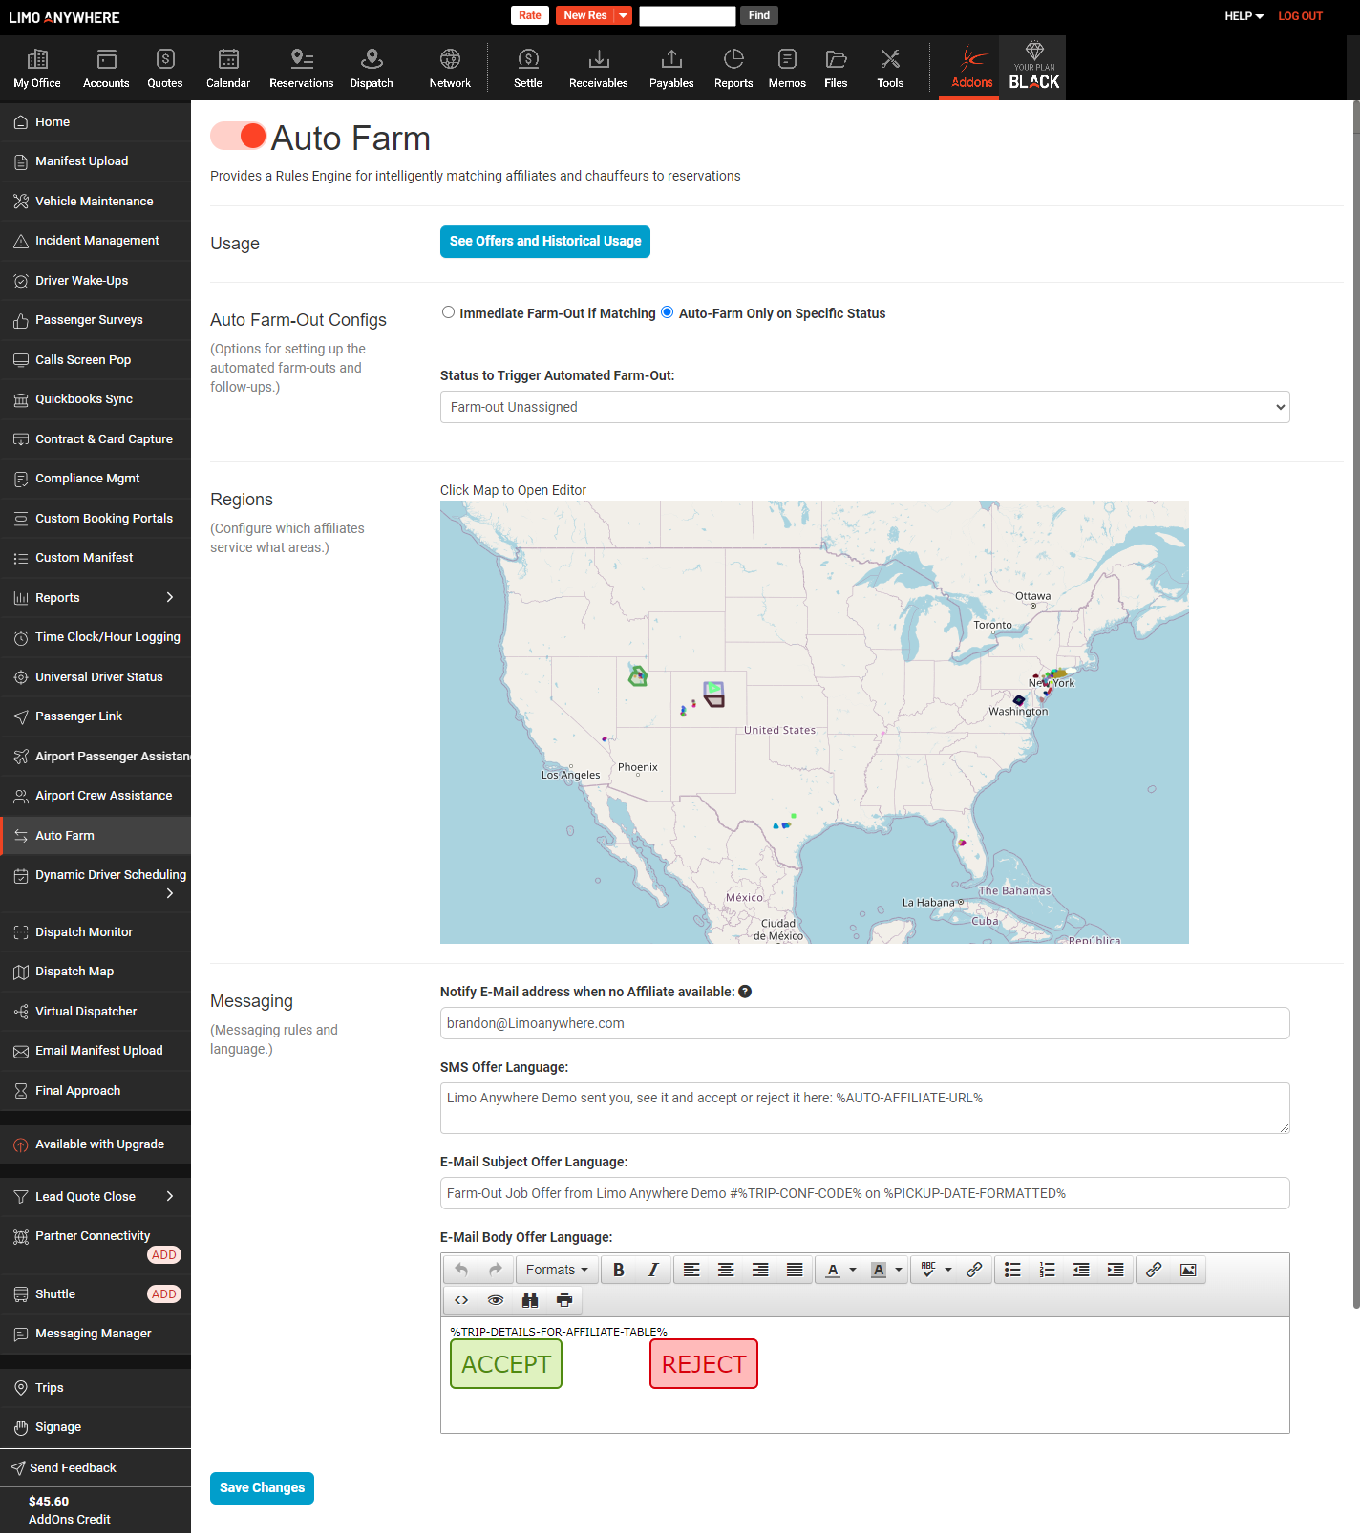Screen dimensions: 1360x1539
Task: Click the Insert image icon in the editor
Action: [1188, 1270]
